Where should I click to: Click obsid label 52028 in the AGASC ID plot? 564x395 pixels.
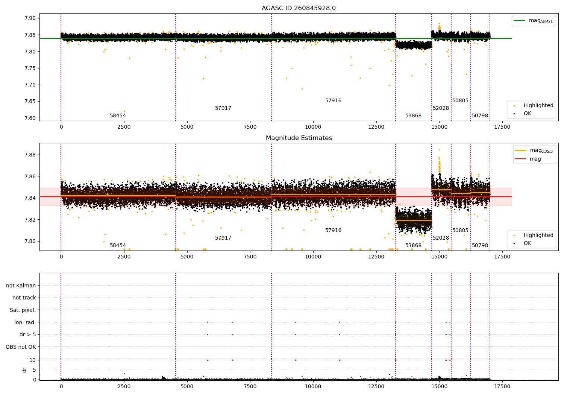pos(441,108)
